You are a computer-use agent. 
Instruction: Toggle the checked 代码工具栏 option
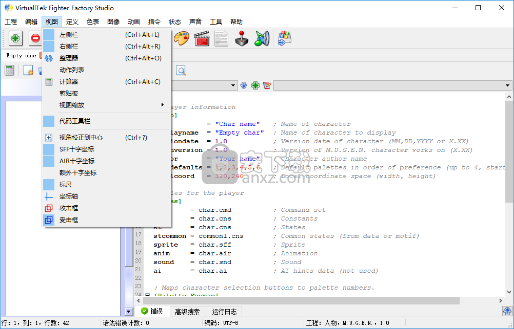coord(107,121)
